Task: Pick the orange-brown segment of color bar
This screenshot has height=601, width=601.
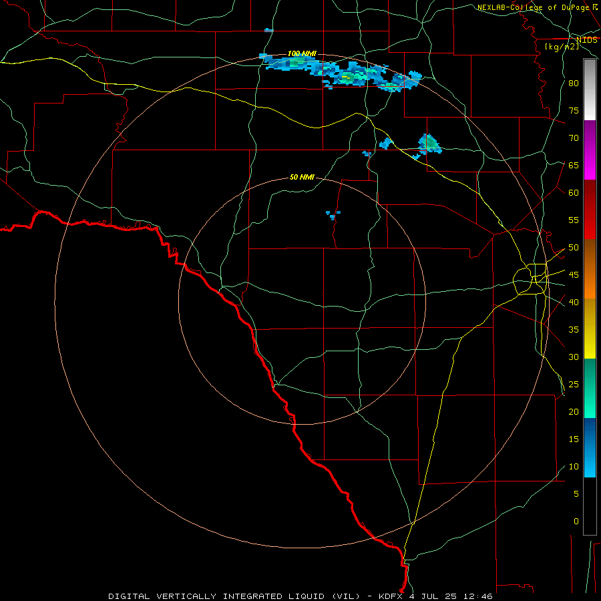Action: tap(590, 269)
